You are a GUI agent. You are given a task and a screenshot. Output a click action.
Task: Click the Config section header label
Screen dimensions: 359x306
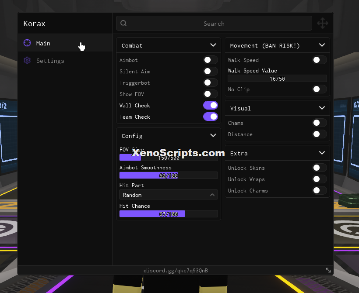(132, 136)
